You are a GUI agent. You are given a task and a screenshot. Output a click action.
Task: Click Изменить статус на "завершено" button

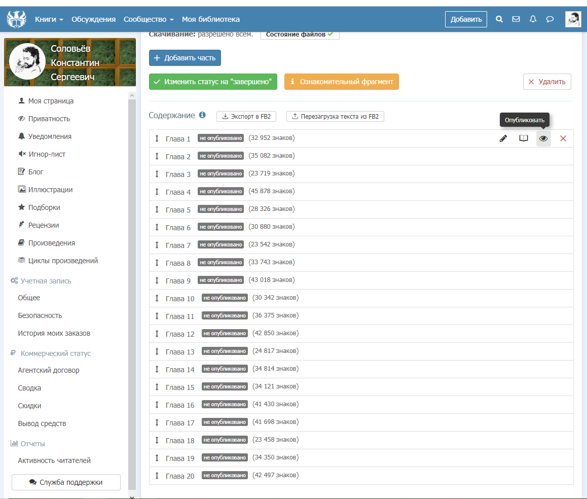[x=213, y=82]
